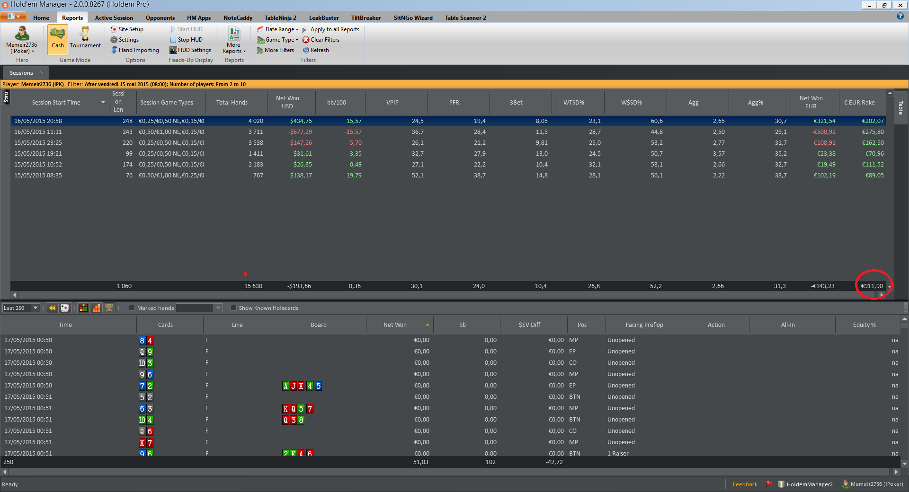This screenshot has width=909, height=492.
Task: Open the TiltBreaker tab
Action: pos(366,18)
